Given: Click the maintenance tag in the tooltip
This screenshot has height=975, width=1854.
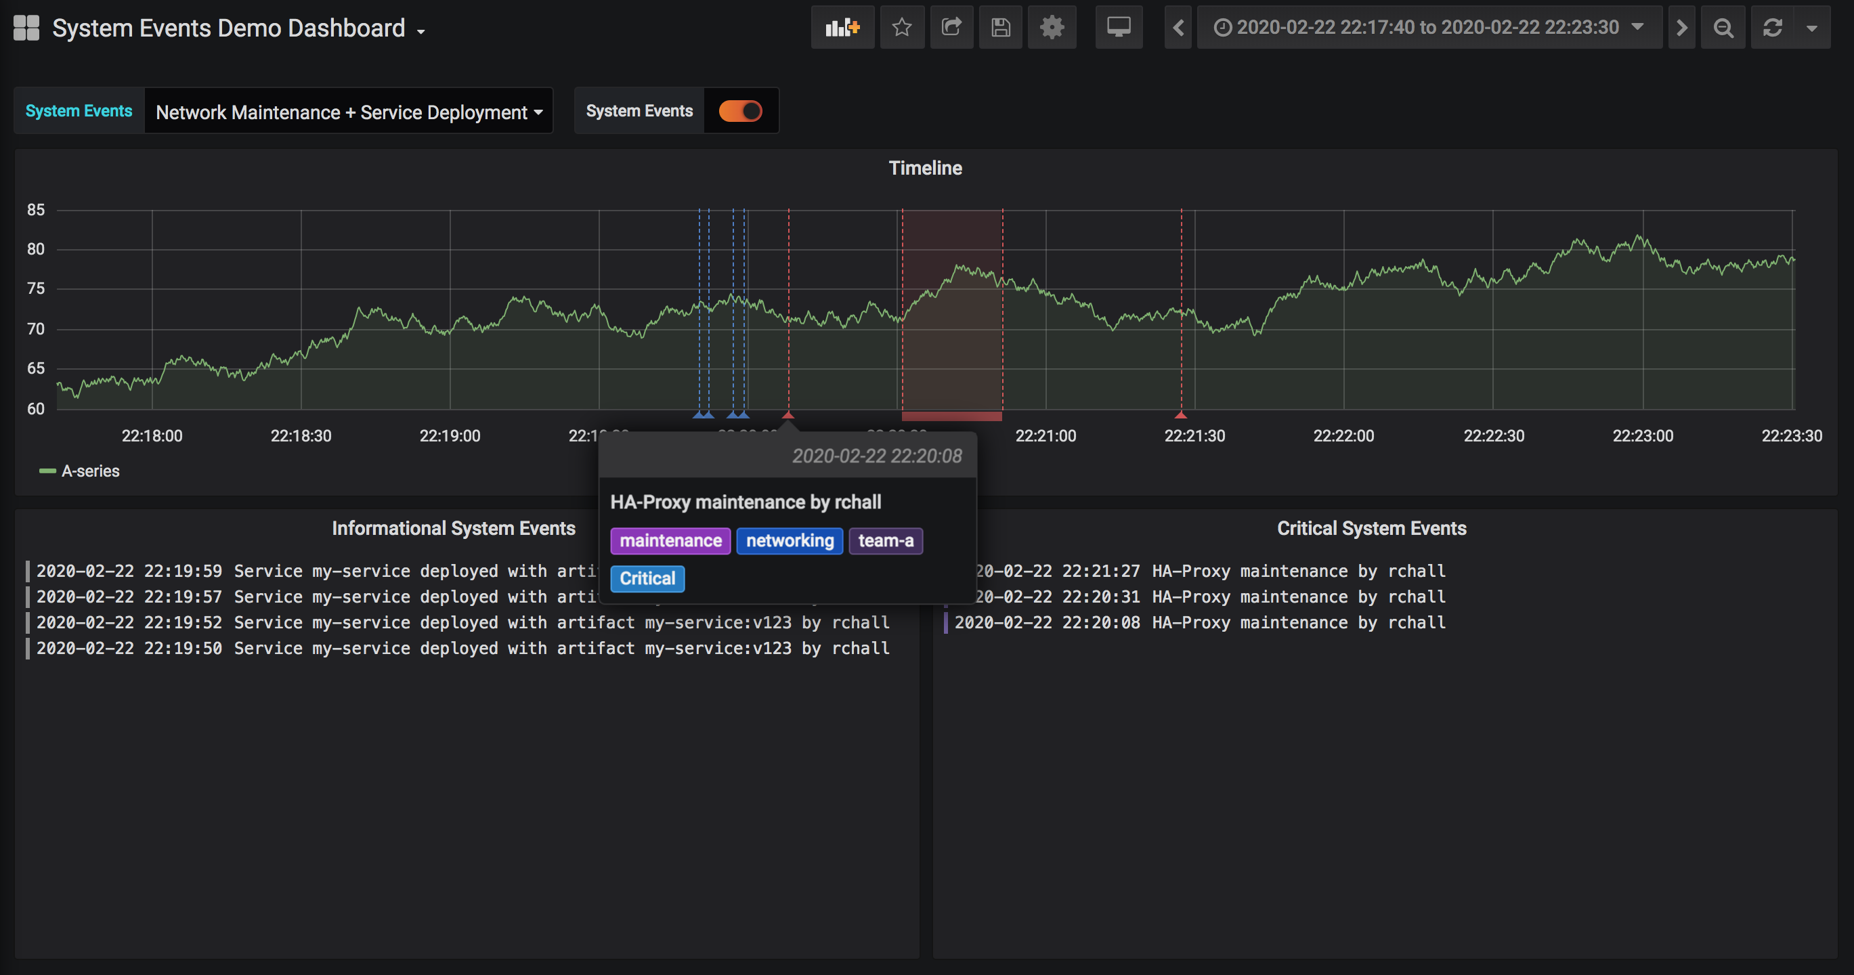Looking at the screenshot, I should pyautogui.click(x=670, y=540).
